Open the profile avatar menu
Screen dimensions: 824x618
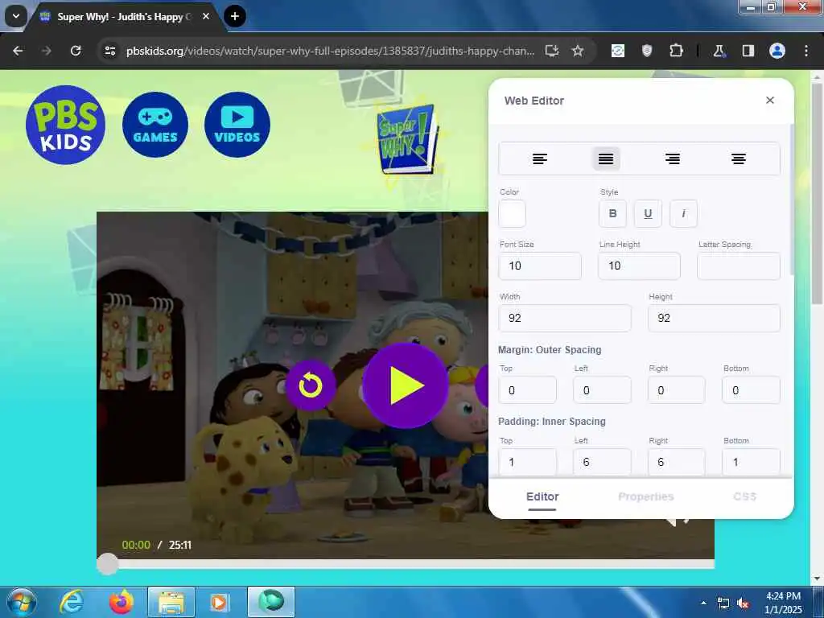[777, 51]
